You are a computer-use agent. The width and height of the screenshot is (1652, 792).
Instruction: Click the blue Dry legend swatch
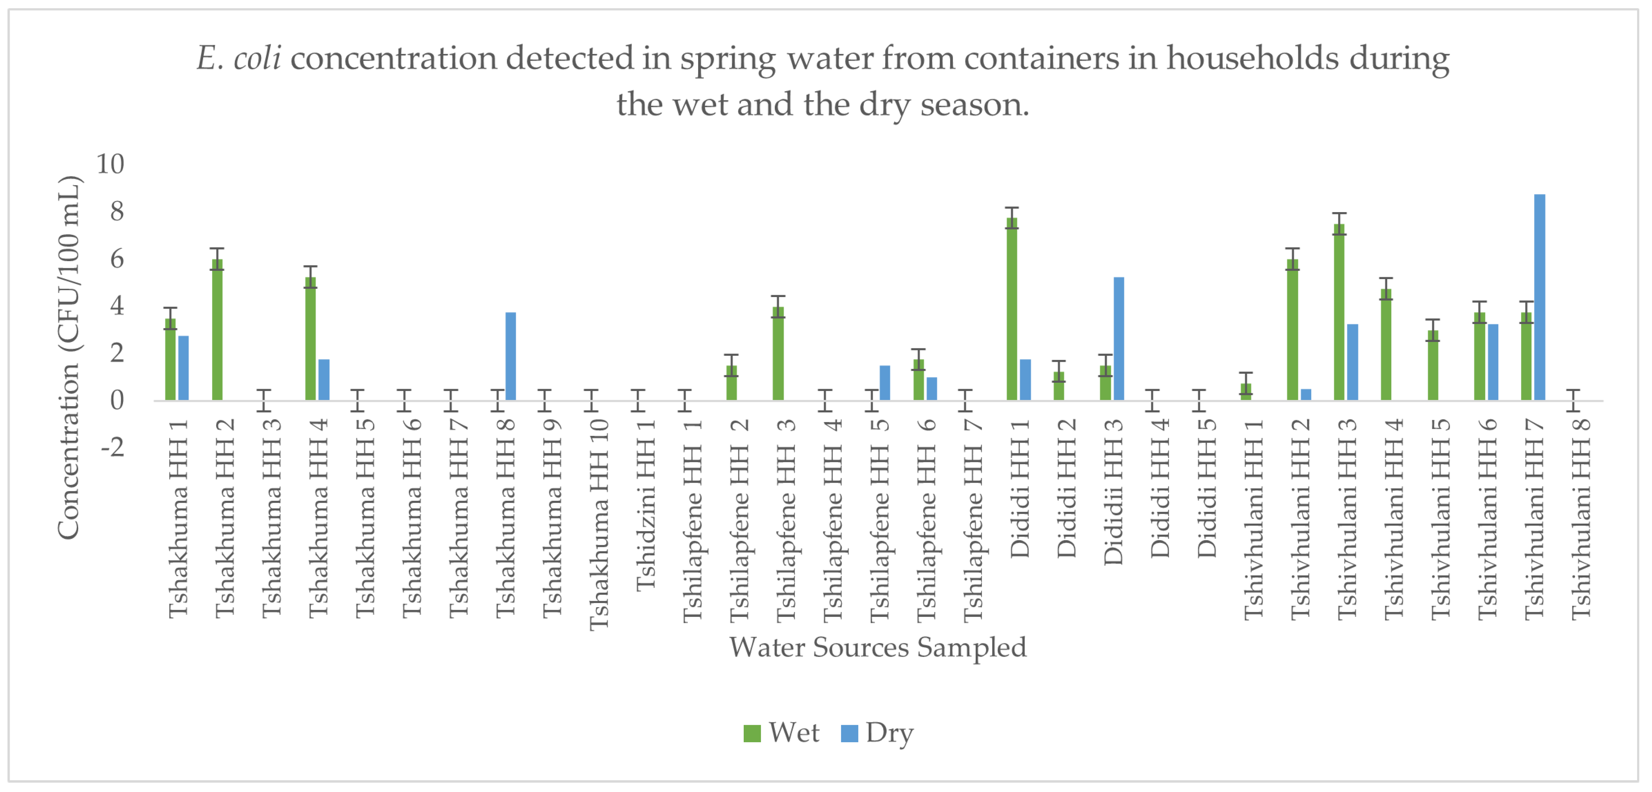[849, 733]
